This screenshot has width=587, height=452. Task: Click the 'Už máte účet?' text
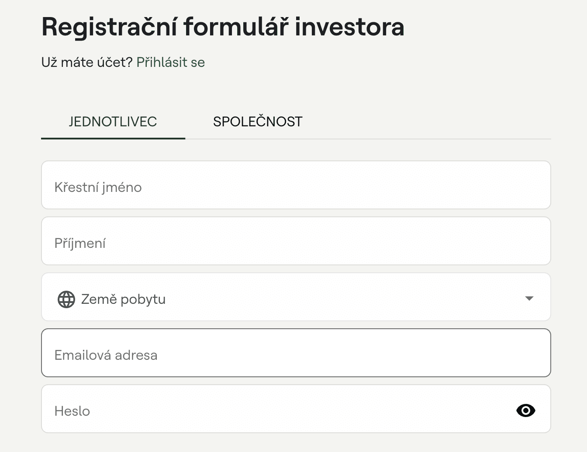(x=86, y=63)
